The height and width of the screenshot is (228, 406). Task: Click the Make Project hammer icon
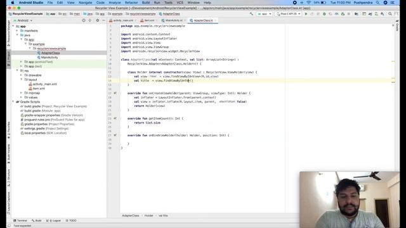point(251,14)
